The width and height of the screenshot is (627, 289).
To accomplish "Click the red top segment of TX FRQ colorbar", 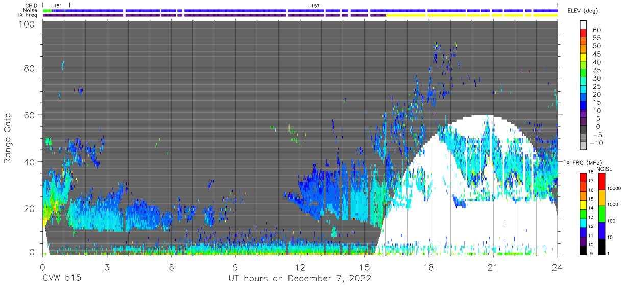I will (x=583, y=177).
